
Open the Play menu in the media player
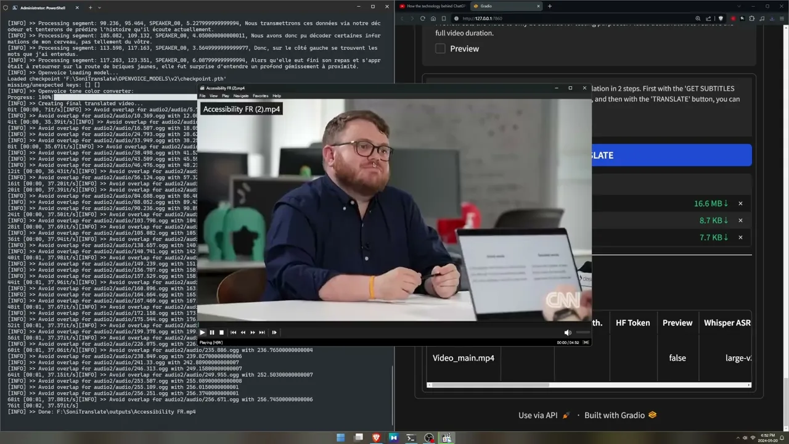coord(225,96)
